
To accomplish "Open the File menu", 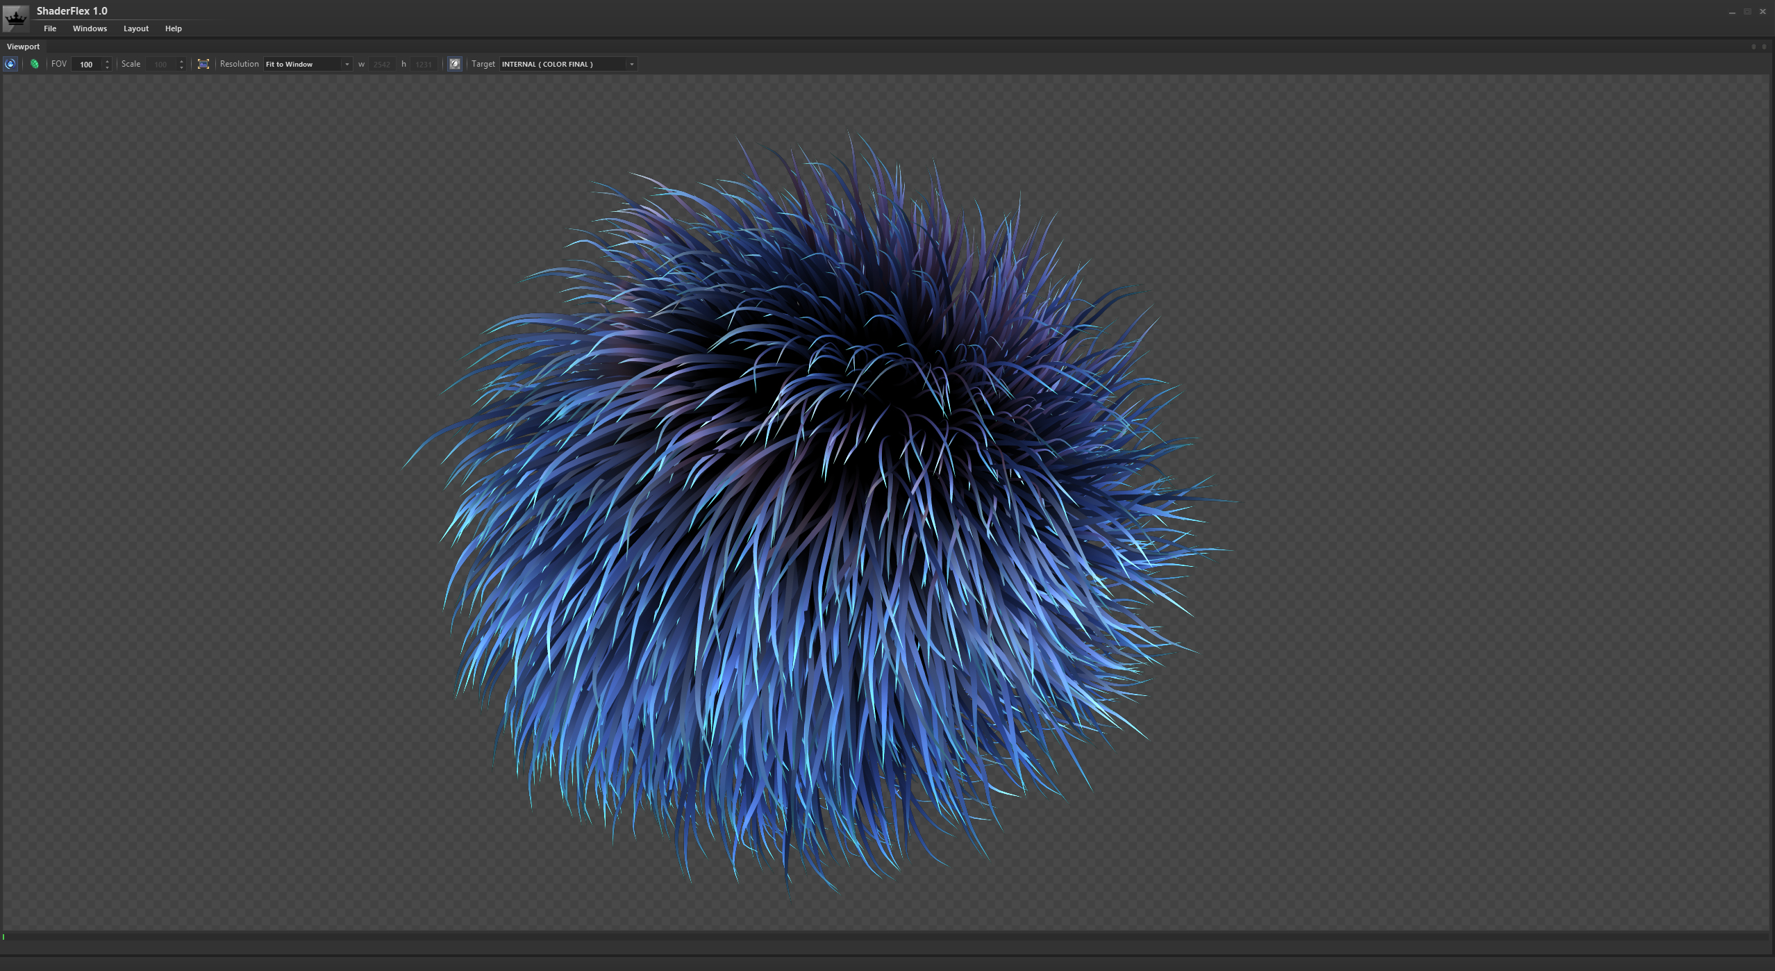I will 50,28.
